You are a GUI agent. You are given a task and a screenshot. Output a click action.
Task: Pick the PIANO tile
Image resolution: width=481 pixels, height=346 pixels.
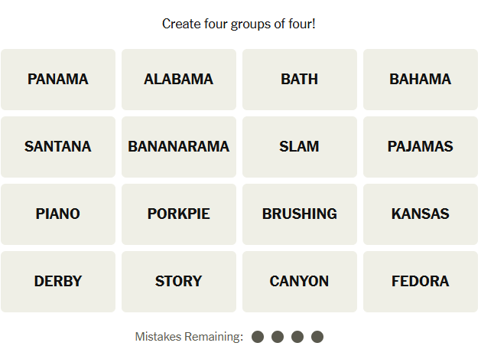(x=58, y=214)
